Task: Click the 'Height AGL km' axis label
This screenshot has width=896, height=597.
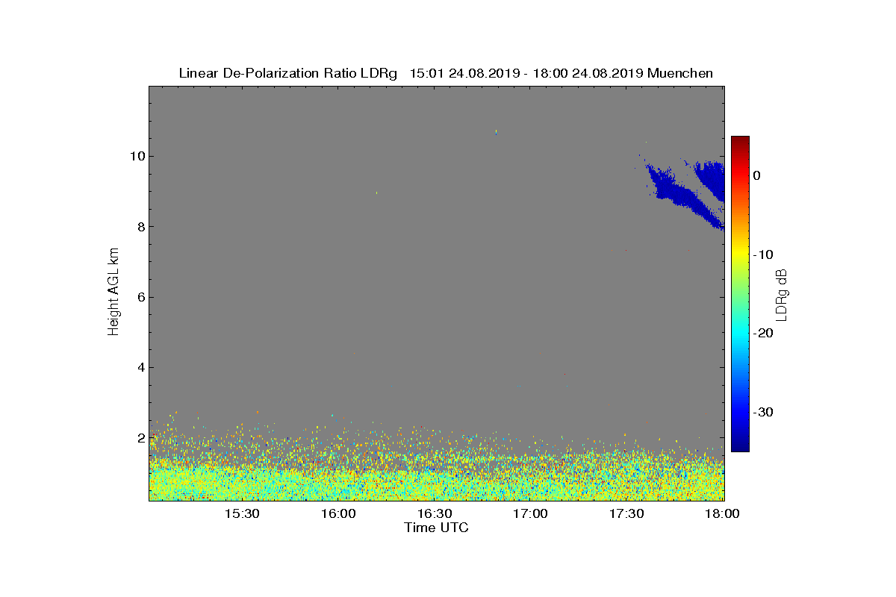Action: point(113,293)
